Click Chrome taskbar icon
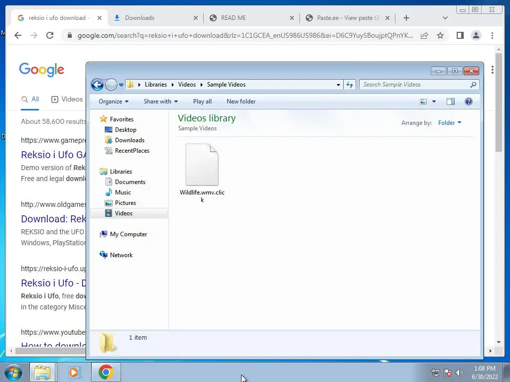This screenshot has height=382, width=510. pos(106,372)
